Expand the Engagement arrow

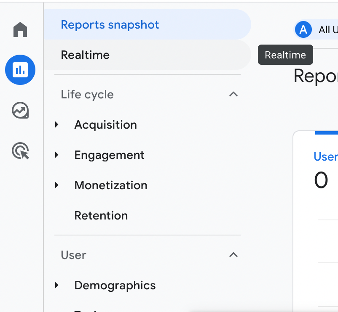click(57, 155)
